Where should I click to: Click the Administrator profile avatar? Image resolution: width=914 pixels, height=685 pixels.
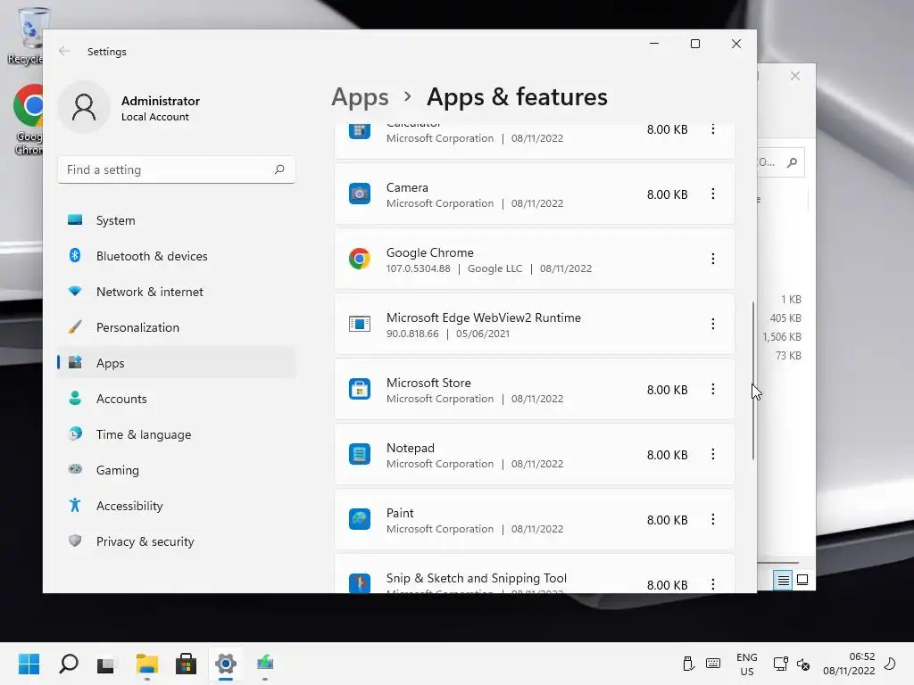(x=84, y=108)
